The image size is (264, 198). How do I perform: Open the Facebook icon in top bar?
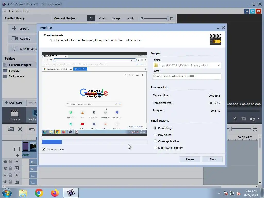point(246,11)
